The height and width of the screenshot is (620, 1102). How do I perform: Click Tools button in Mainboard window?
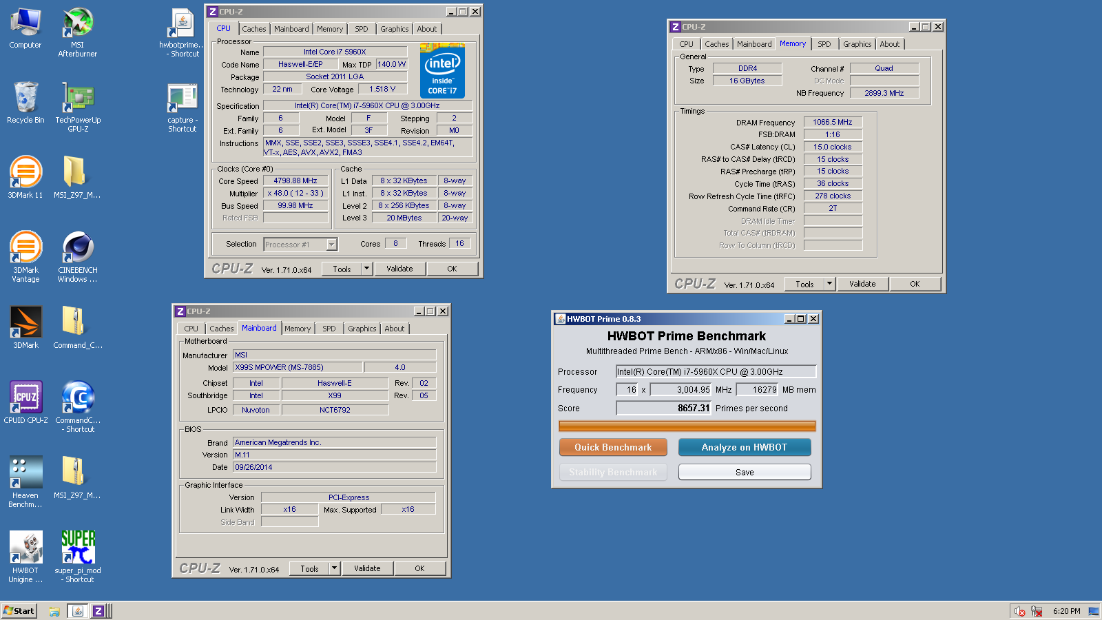[x=310, y=568]
